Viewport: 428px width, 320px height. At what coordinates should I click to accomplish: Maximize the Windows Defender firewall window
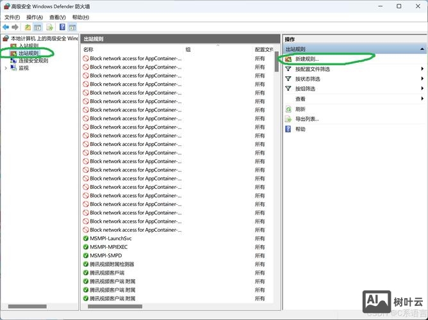(x=399, y=6)
